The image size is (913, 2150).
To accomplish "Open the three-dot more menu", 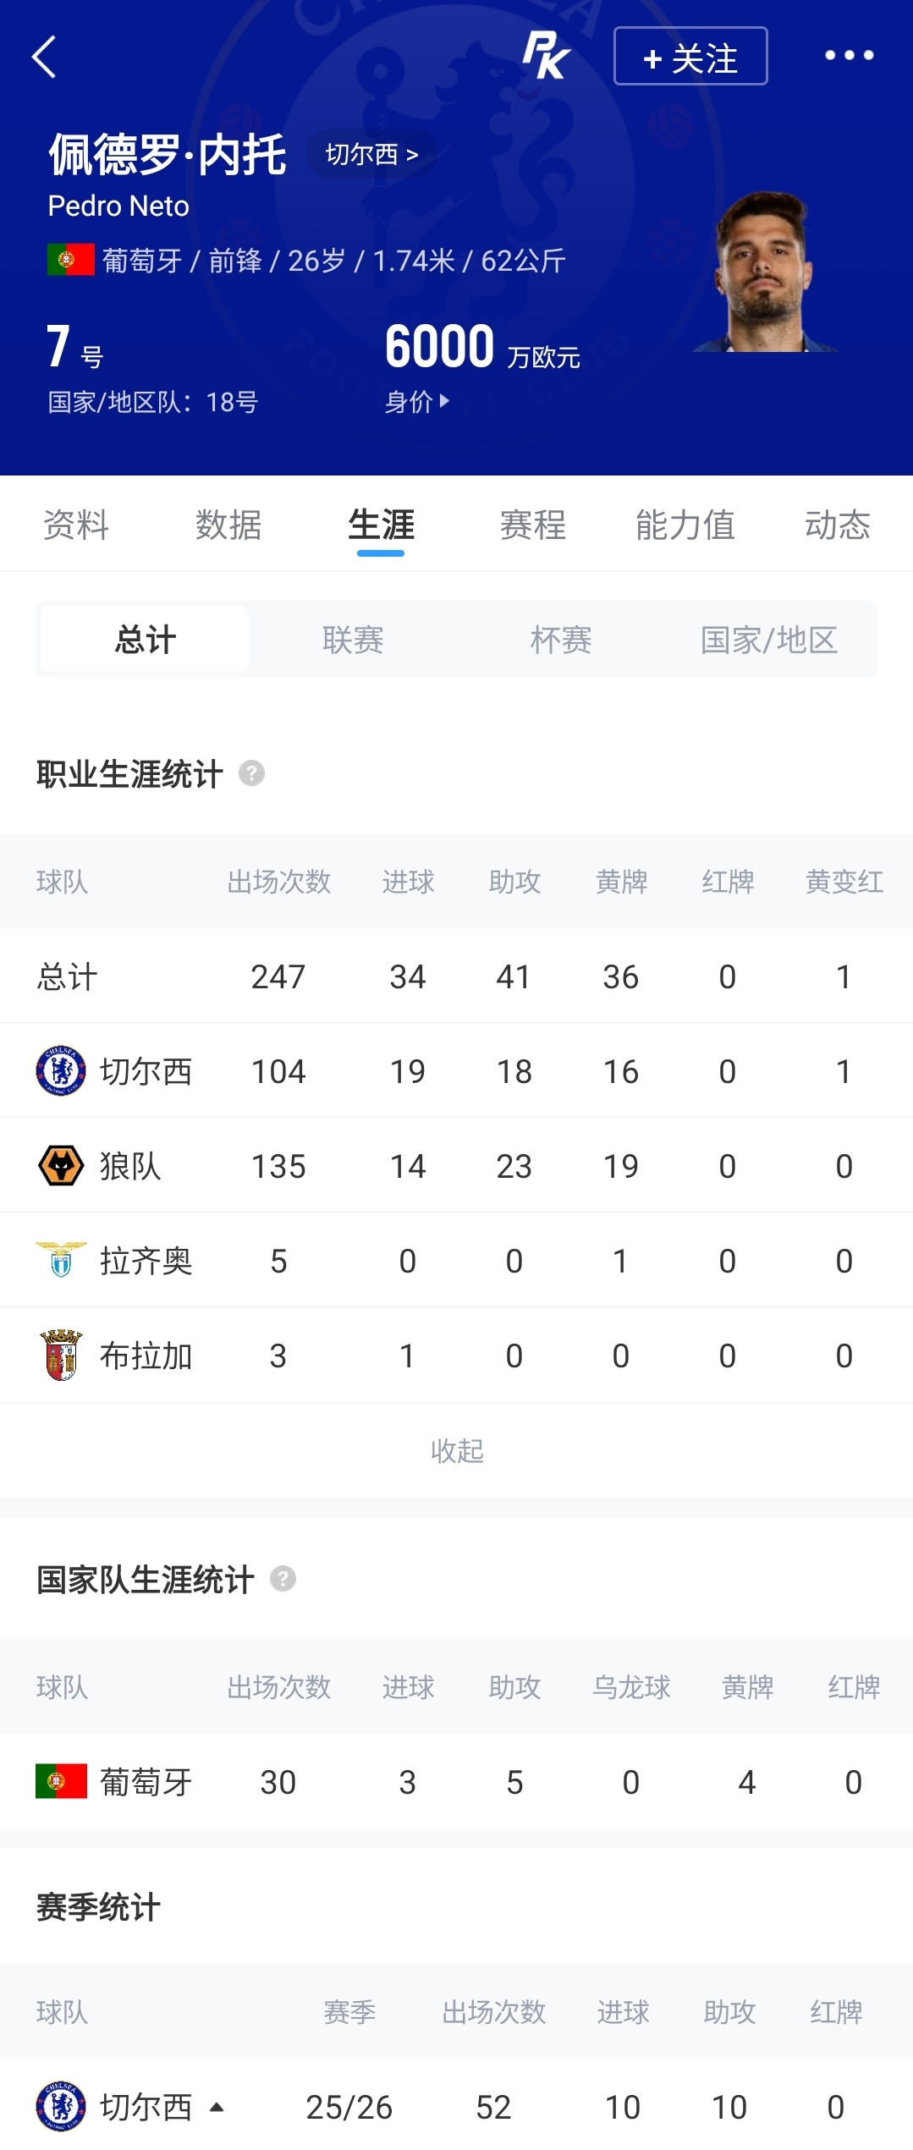I will [x=849, y=56].
